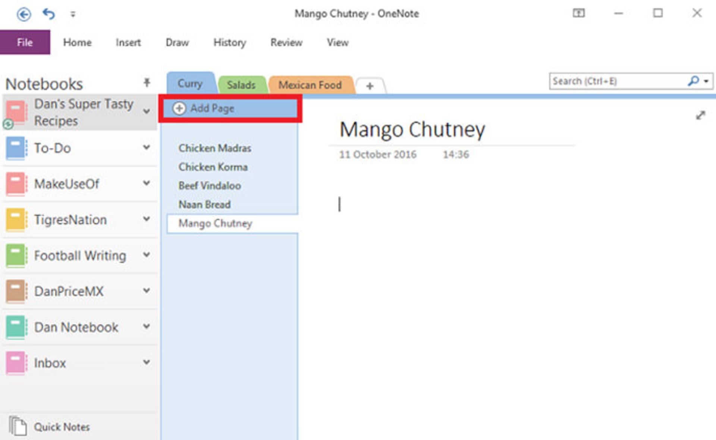This screenshot has height=440, width=716.
Task: Expand the MakeUseOf notebook chevron
Action: [147, 183]
